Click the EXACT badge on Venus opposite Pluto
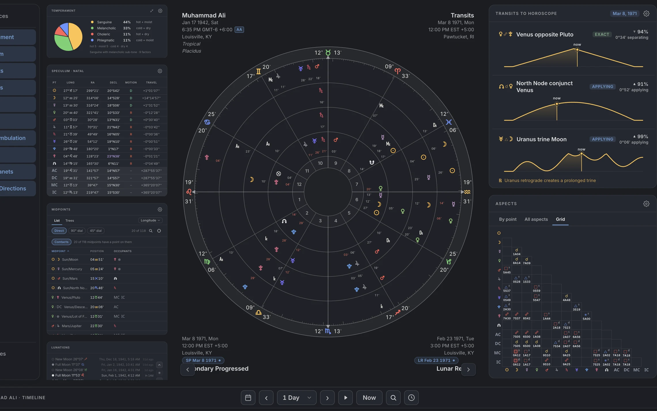The width and height of the screenshot is (657, 411). pyautogui.click(x=602, y=34)
